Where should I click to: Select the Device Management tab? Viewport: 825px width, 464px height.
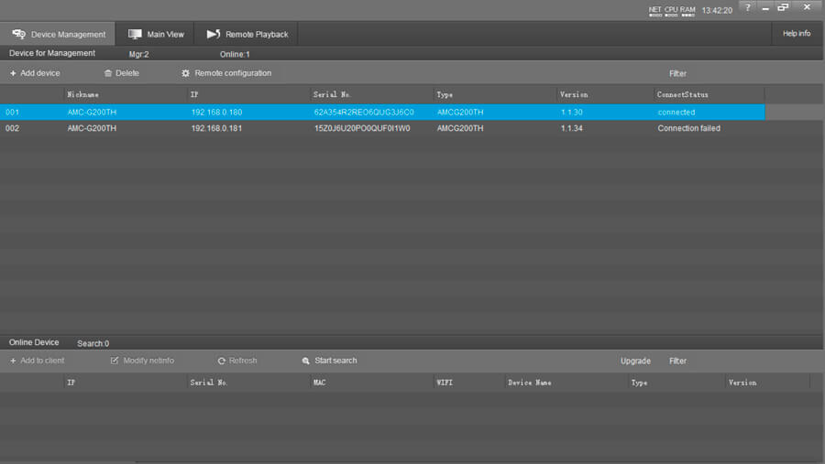click(x=58, y=34)
